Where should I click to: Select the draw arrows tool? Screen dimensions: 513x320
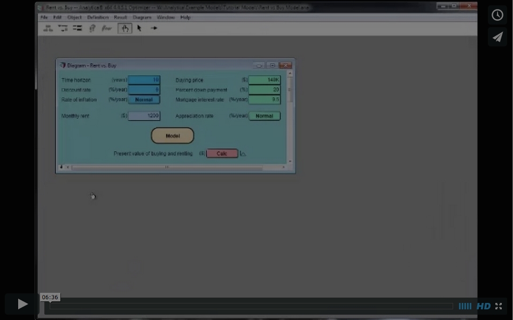pyautogui.click(x=154, y=28)
